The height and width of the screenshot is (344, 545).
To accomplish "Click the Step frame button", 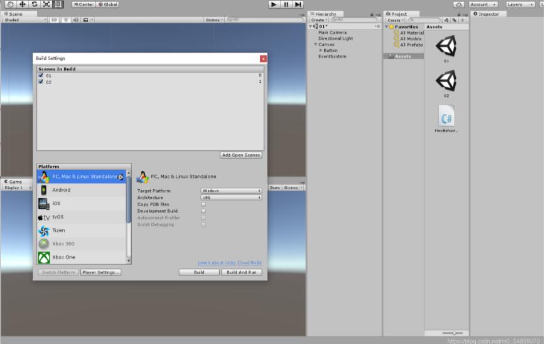I will click(x=298, y=4).
